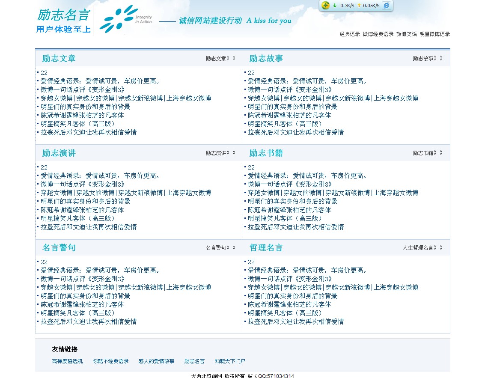This screenshot has height=378, width=479.
Task: Open 爱情经典语录 article under 励志演讲
Action: [x=100, y=176]
